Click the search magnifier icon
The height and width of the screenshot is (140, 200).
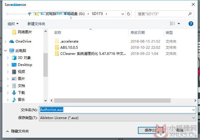(x=190, y=14)
